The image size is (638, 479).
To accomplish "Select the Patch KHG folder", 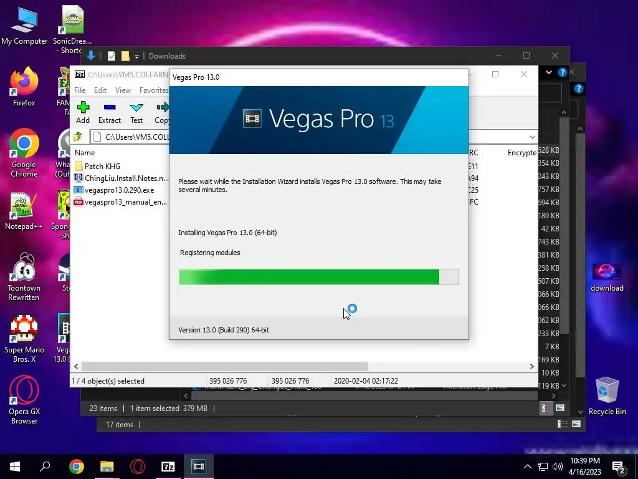I will tap(98, 166).
